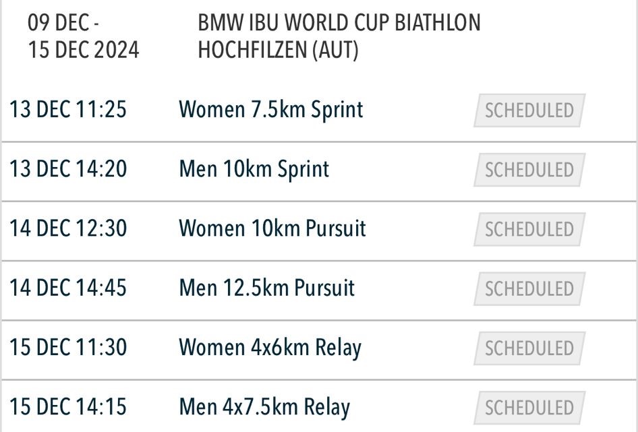Click the Scheduled badge for Men 4x7.5km Relay
The height and width of the screenshot is (432, 638).
529,407
